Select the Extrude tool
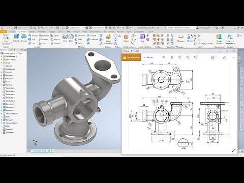 coord(16,38)
